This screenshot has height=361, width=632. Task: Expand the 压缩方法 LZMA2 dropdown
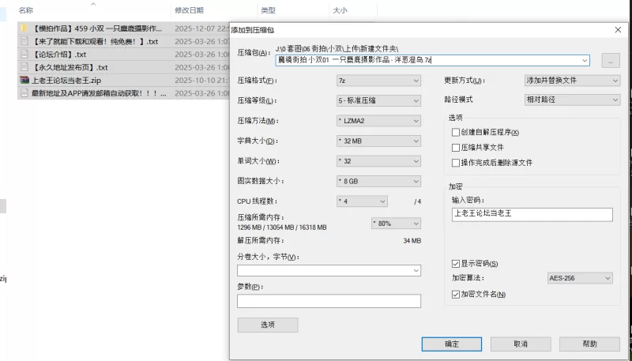tap(378, 121)
